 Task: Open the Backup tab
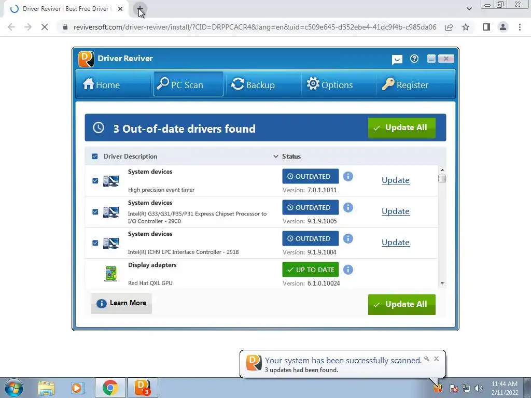(262, 84)
